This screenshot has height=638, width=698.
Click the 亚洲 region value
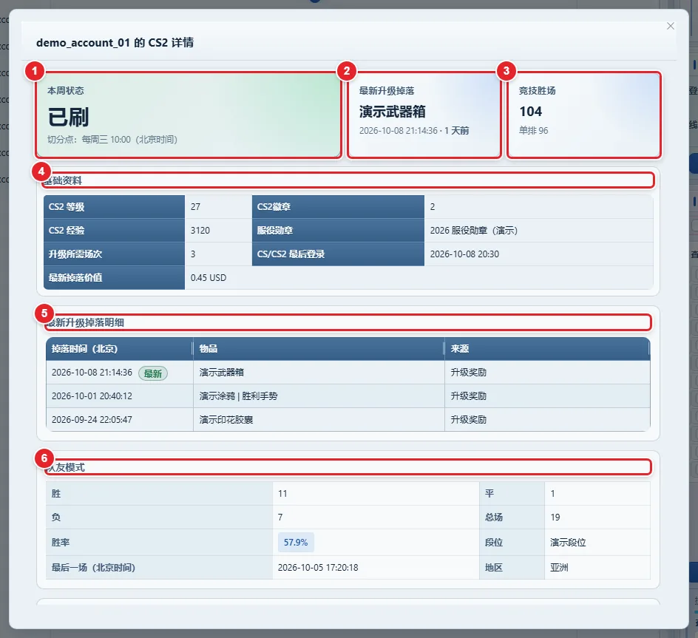coord(559,568)
